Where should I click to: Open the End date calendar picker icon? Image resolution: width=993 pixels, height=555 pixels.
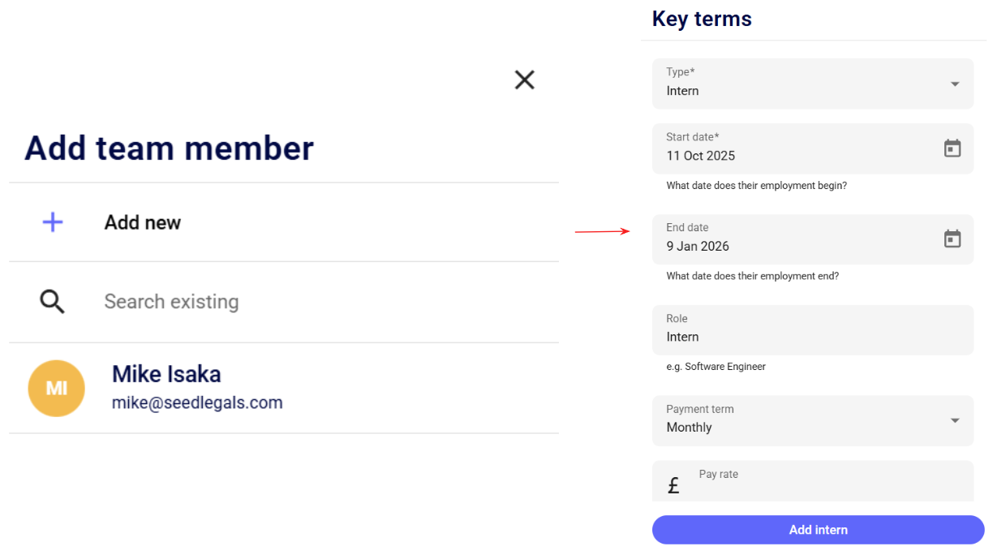[x=952, y=239]
